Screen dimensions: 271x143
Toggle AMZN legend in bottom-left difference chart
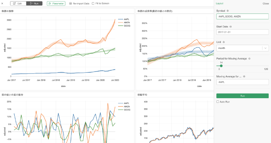(x=124, y=106)
